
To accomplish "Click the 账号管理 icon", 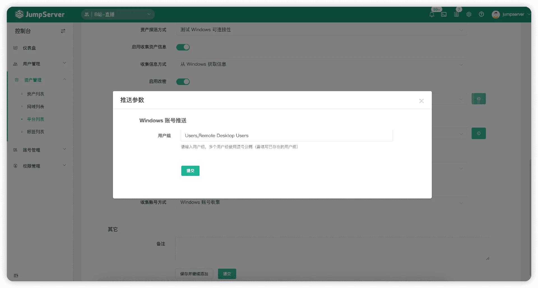I will 15,150.
